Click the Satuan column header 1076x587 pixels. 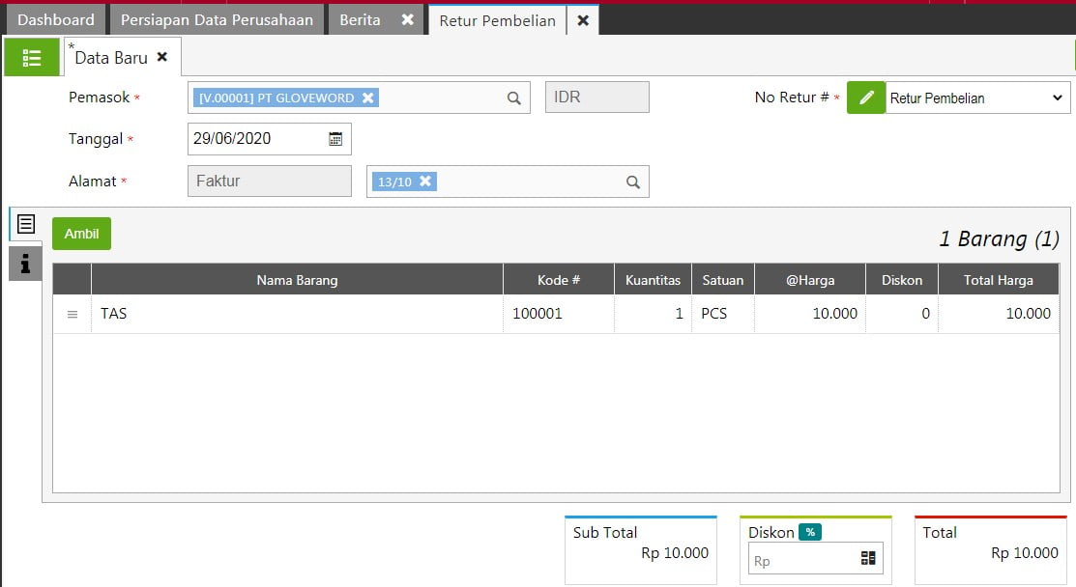(722, 280)
